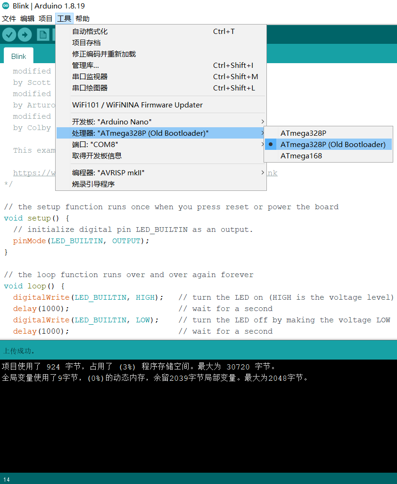Click the "by Arturo" comment line
The image size is (397, 484).
pyautogui.click(x=34, y=105)
